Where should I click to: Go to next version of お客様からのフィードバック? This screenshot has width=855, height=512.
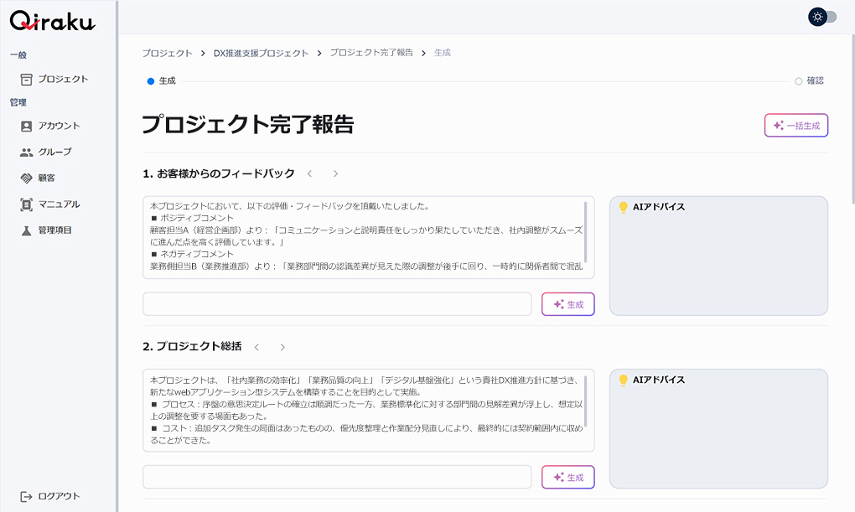click(335, 173)
